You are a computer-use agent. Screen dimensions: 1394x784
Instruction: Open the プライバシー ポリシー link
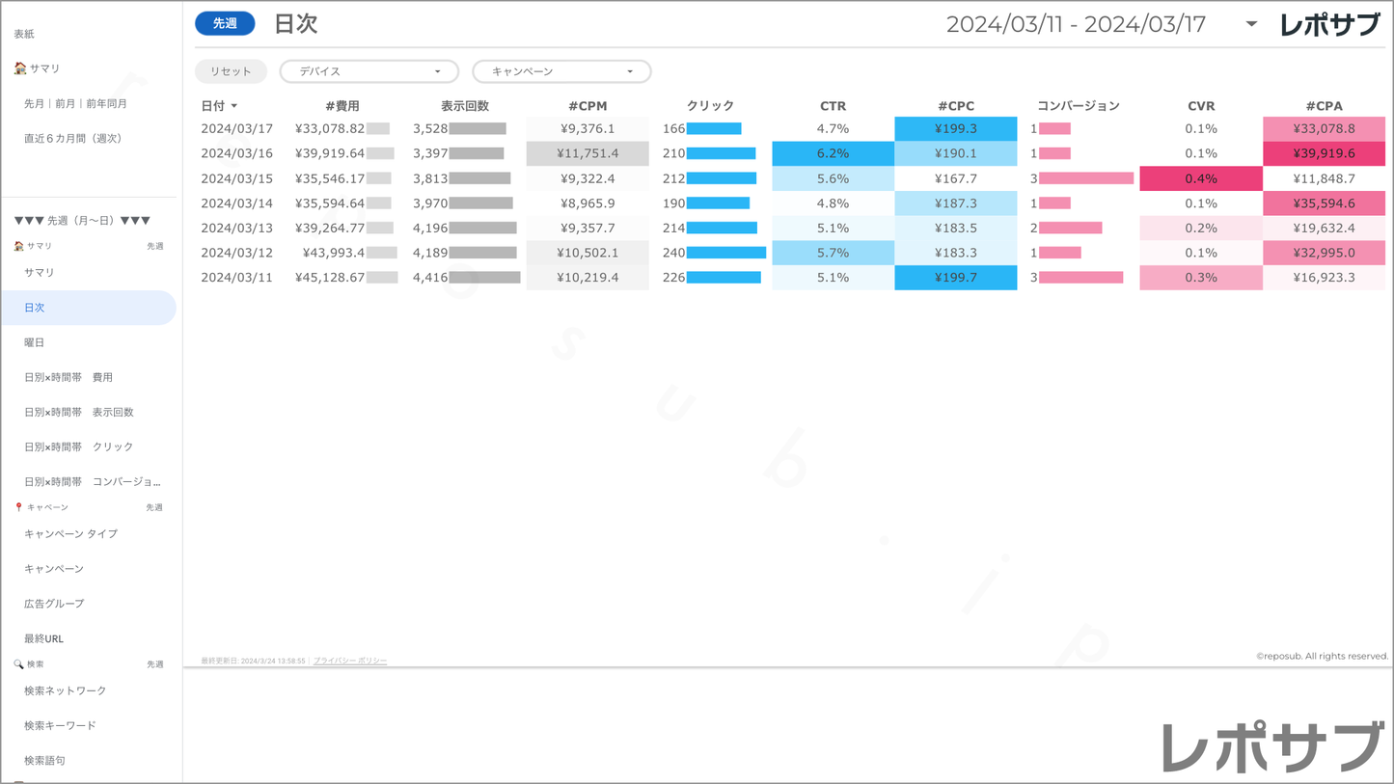[x=350, y=661]
